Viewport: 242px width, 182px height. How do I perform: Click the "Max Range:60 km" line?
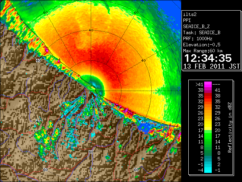(x=203, y=51)
